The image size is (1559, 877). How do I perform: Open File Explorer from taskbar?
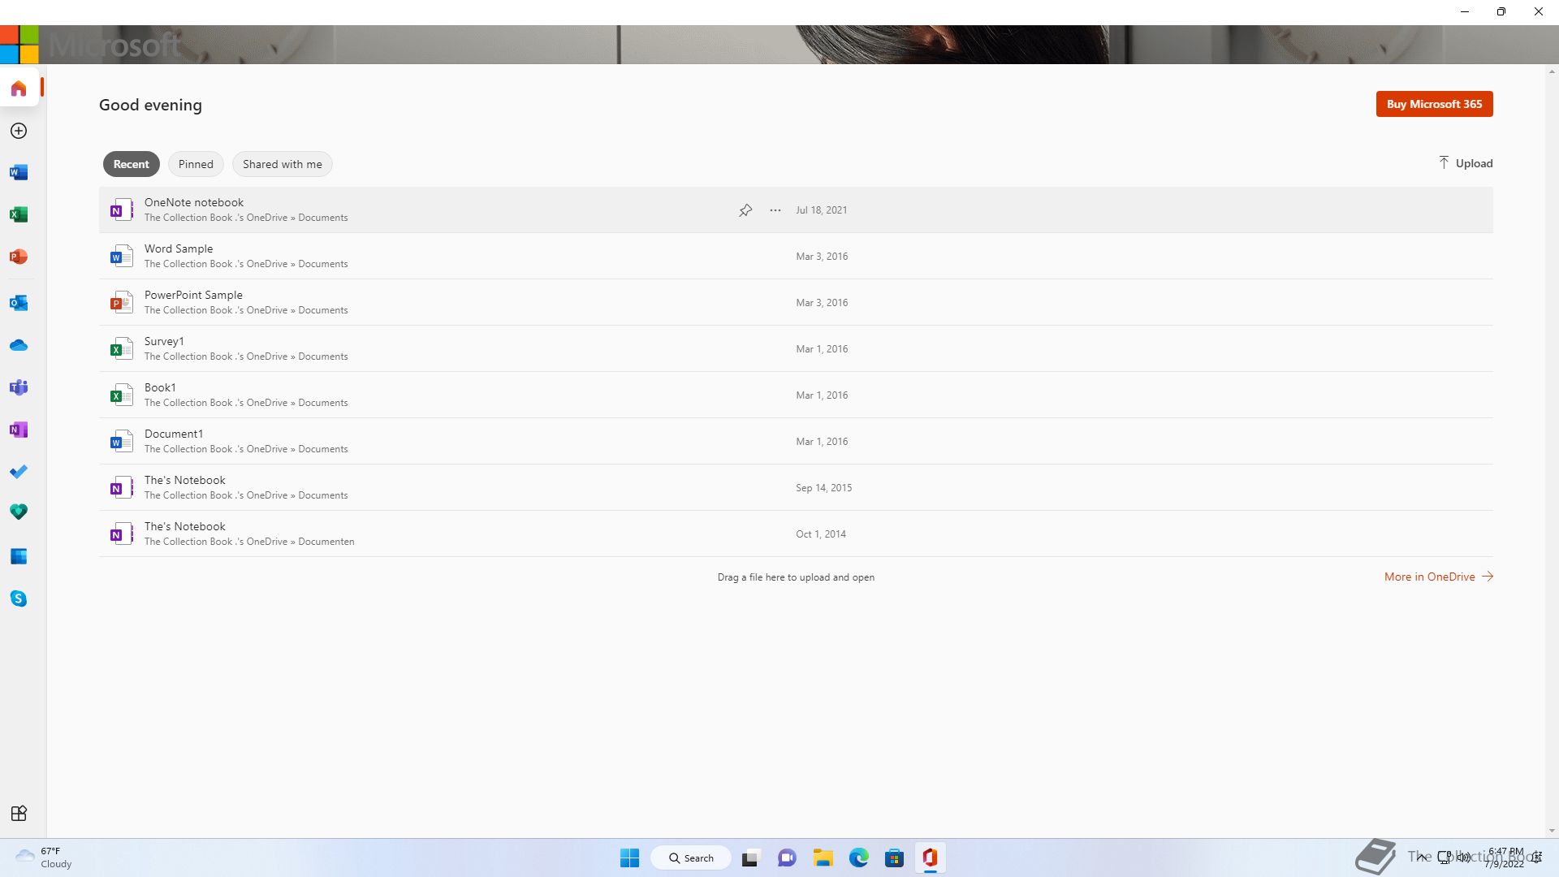tap(823, 858)
